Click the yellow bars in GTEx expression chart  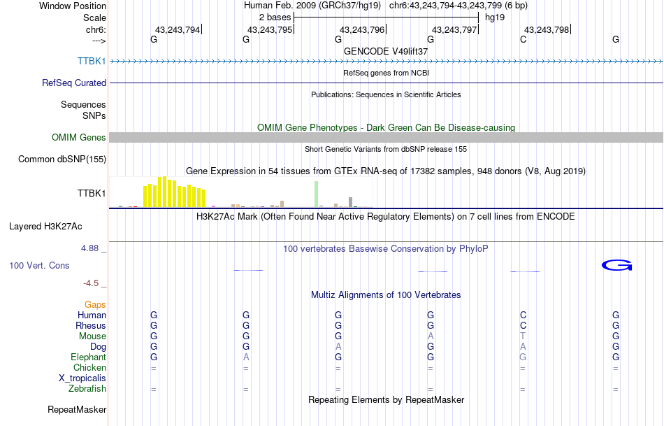click(x=175, y=192)
